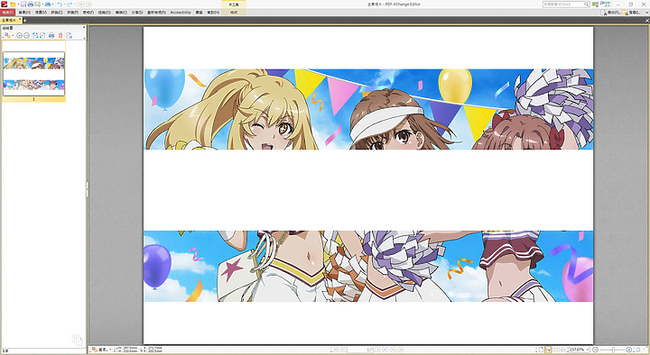Open the highlighted Format contextual tab

click(234, 13)
